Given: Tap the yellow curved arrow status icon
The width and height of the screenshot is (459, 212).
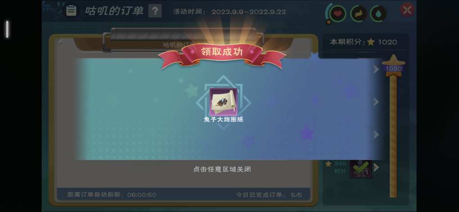Looking at the screenshot, I should point(359,14).
